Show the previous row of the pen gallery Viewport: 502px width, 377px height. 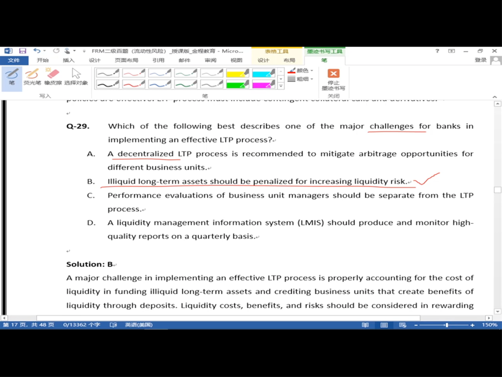click(281, 71)
